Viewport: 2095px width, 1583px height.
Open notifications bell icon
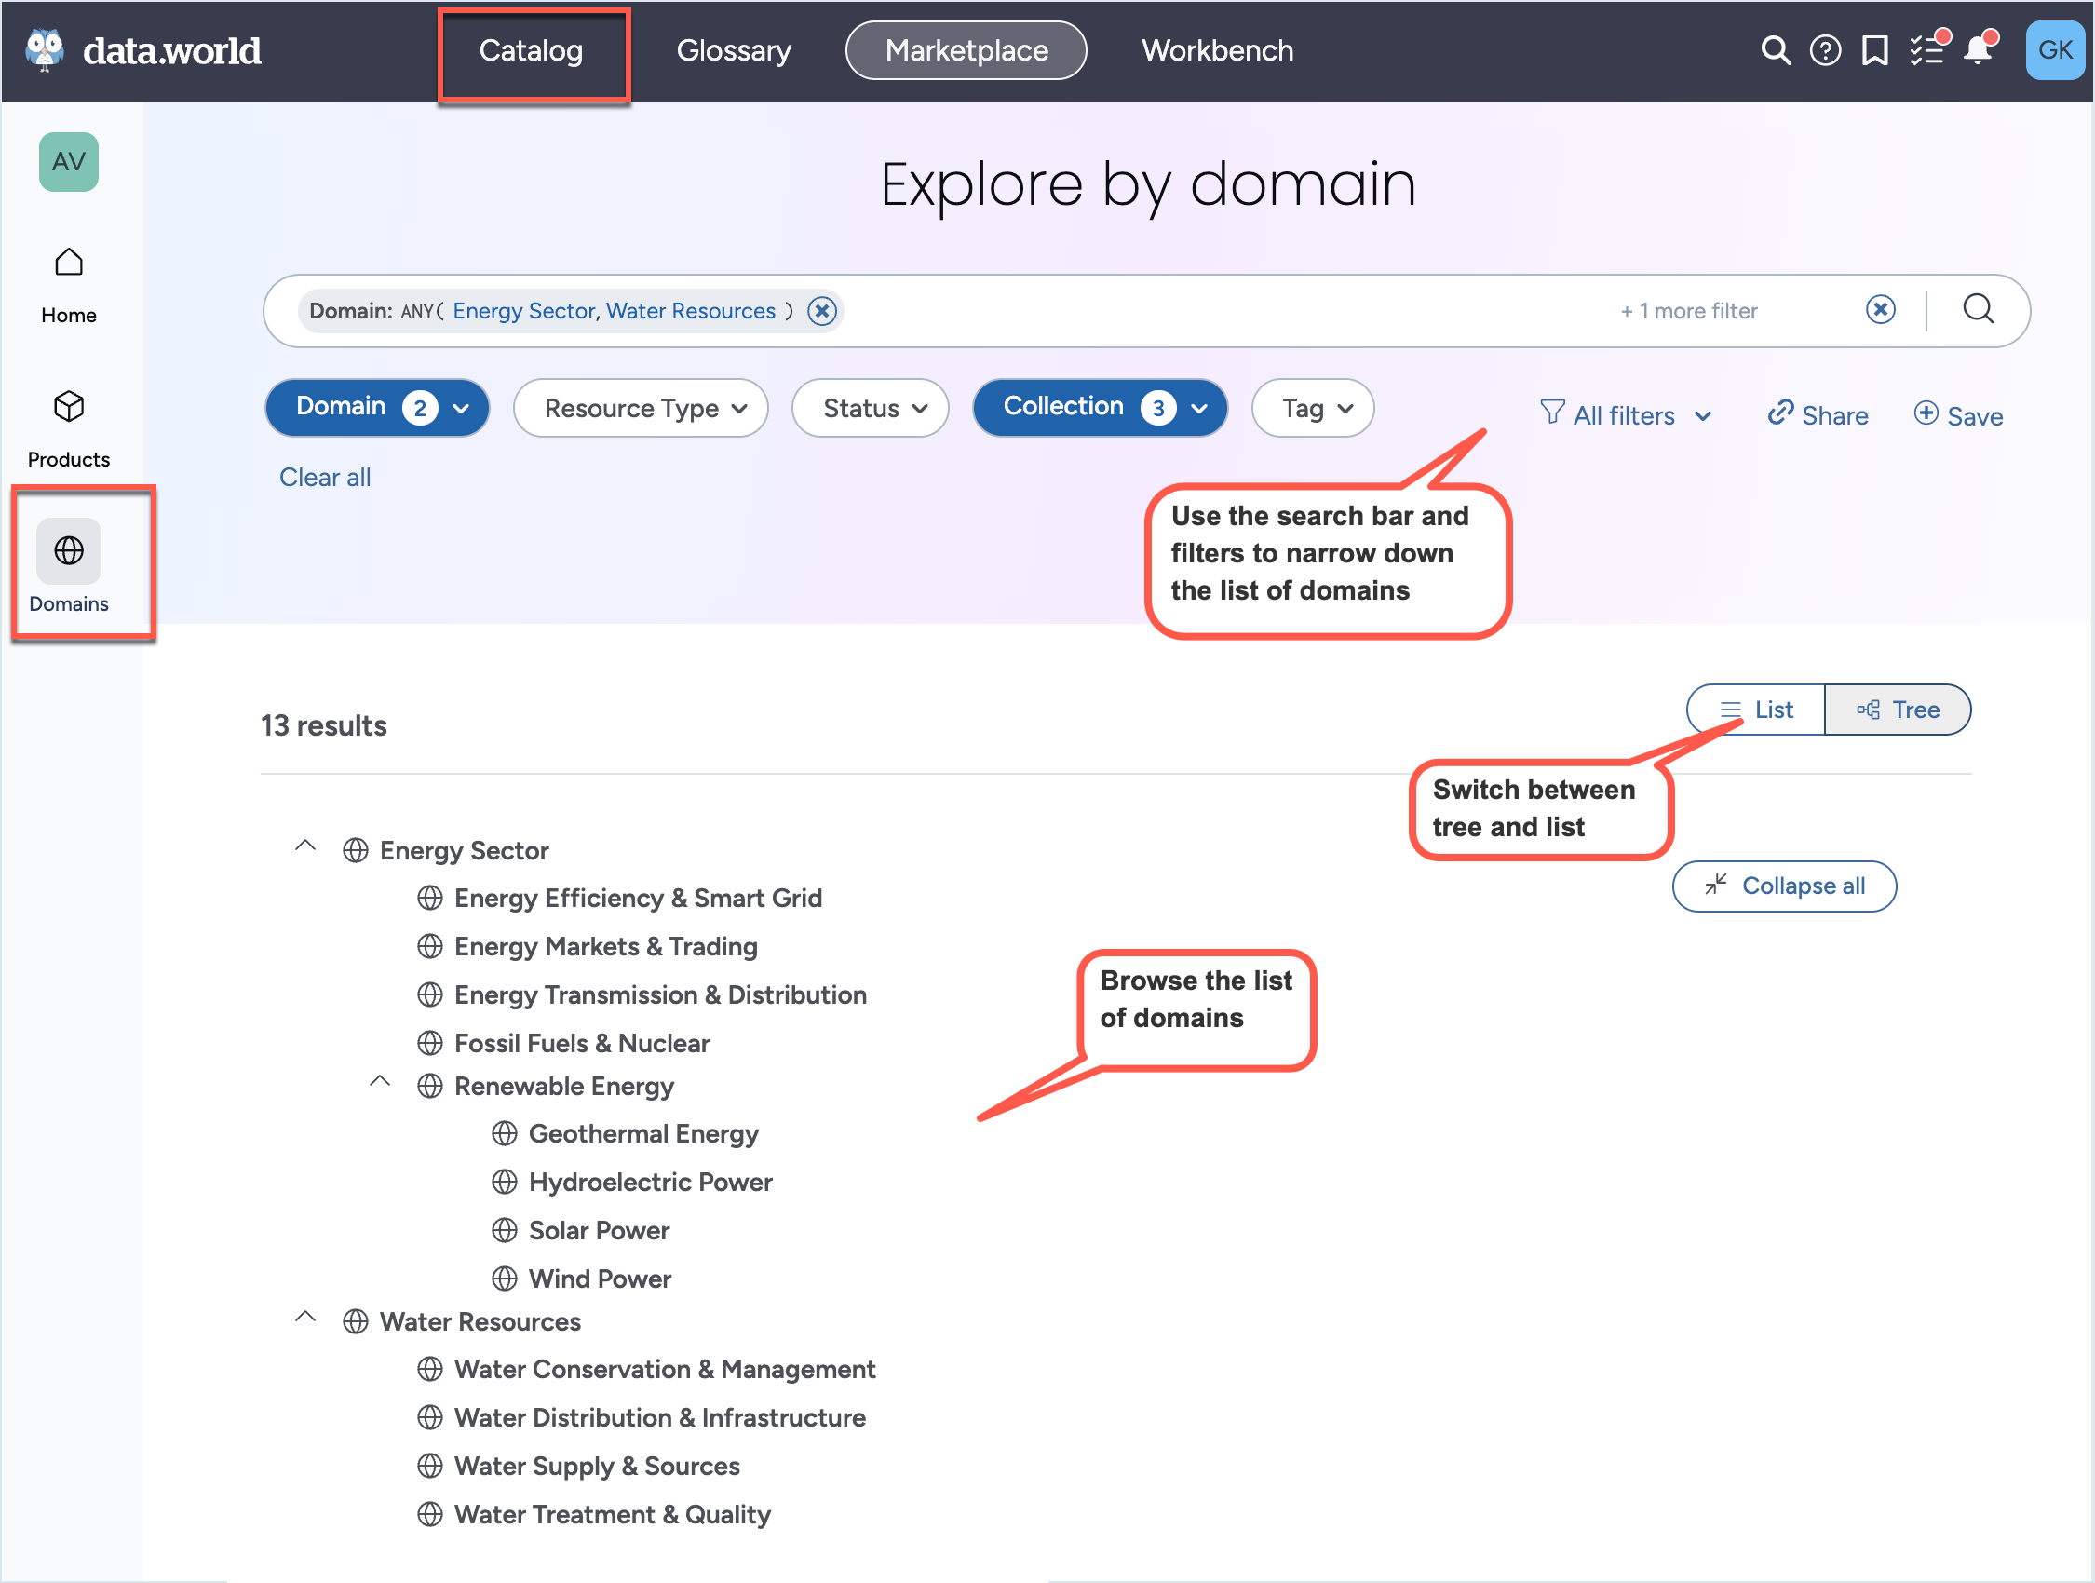[1978, 50]
